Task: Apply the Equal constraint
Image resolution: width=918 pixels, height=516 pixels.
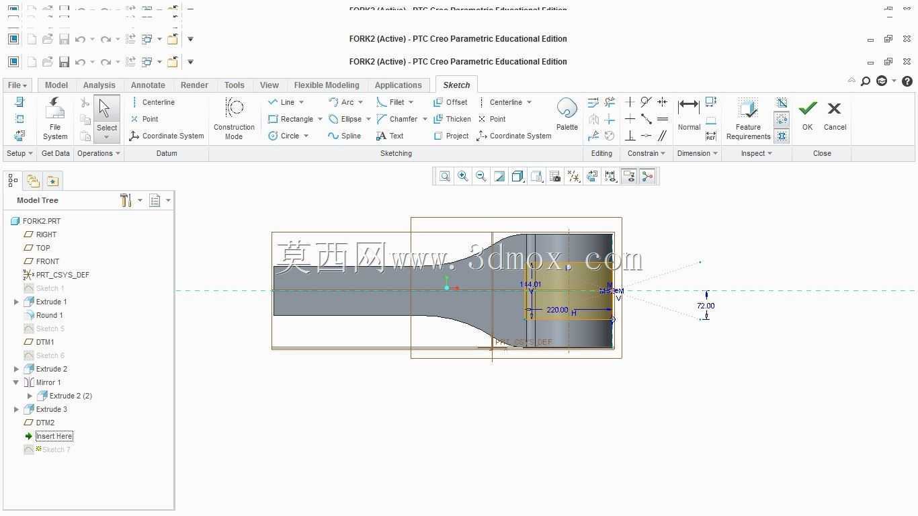Action: (663, 119)
